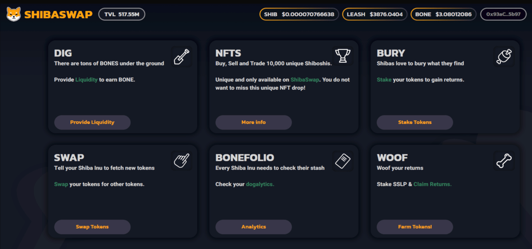Click the dogalytics link
Viewport: 532px width, 249px height.
[260, 184]
